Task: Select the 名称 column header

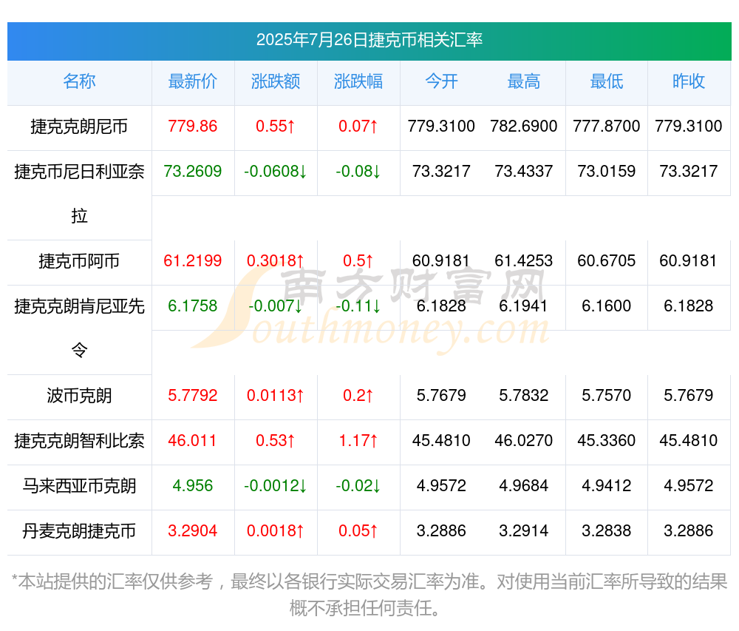Action: pyautogui.click(x=79, y=81)
